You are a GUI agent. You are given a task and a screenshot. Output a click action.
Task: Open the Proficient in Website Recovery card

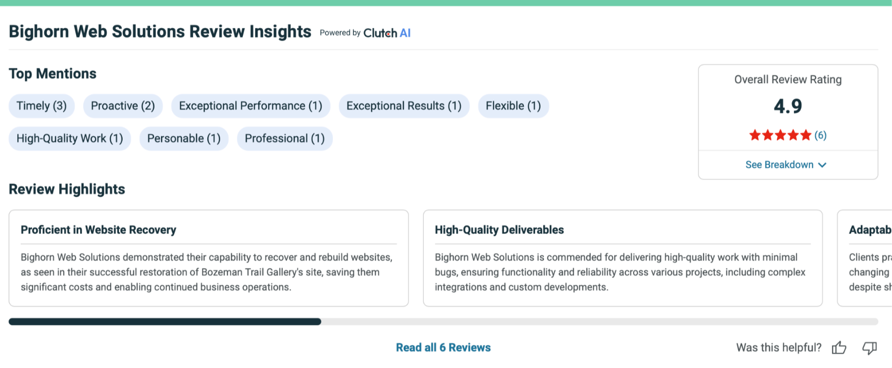pyautogui.click(x=208, y=258)
